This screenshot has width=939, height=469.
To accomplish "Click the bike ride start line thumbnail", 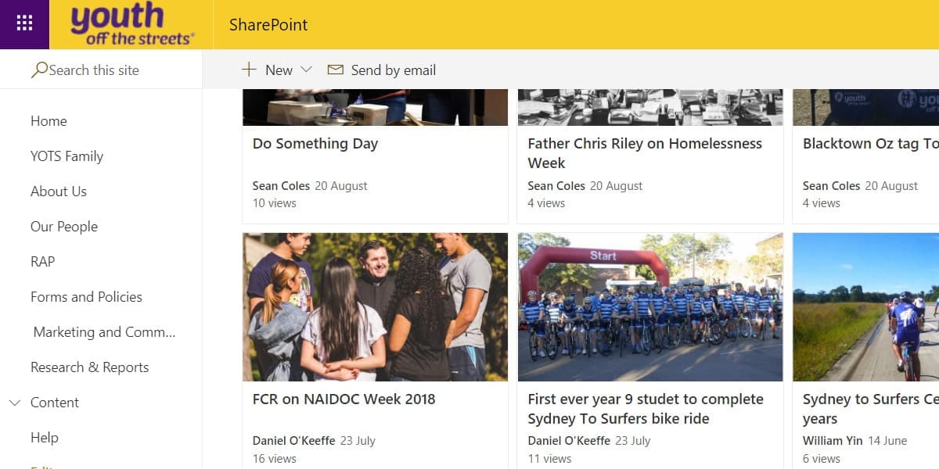I will pos(649,306).
